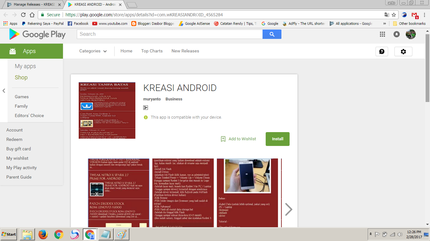This screenshot has height=241, width=430.
Task: Expand hidden bookmarks with double chevron
Action: point(385,24)
